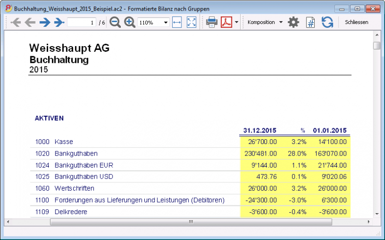Jump to last page arrow

point(59,22)
